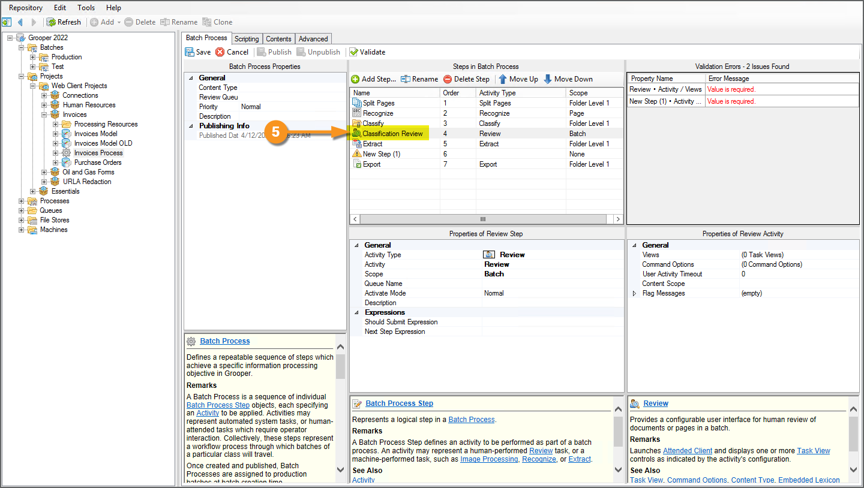Expand the Processes tree node
Viewport: 864px width, 488px height.
click(22, 201)
